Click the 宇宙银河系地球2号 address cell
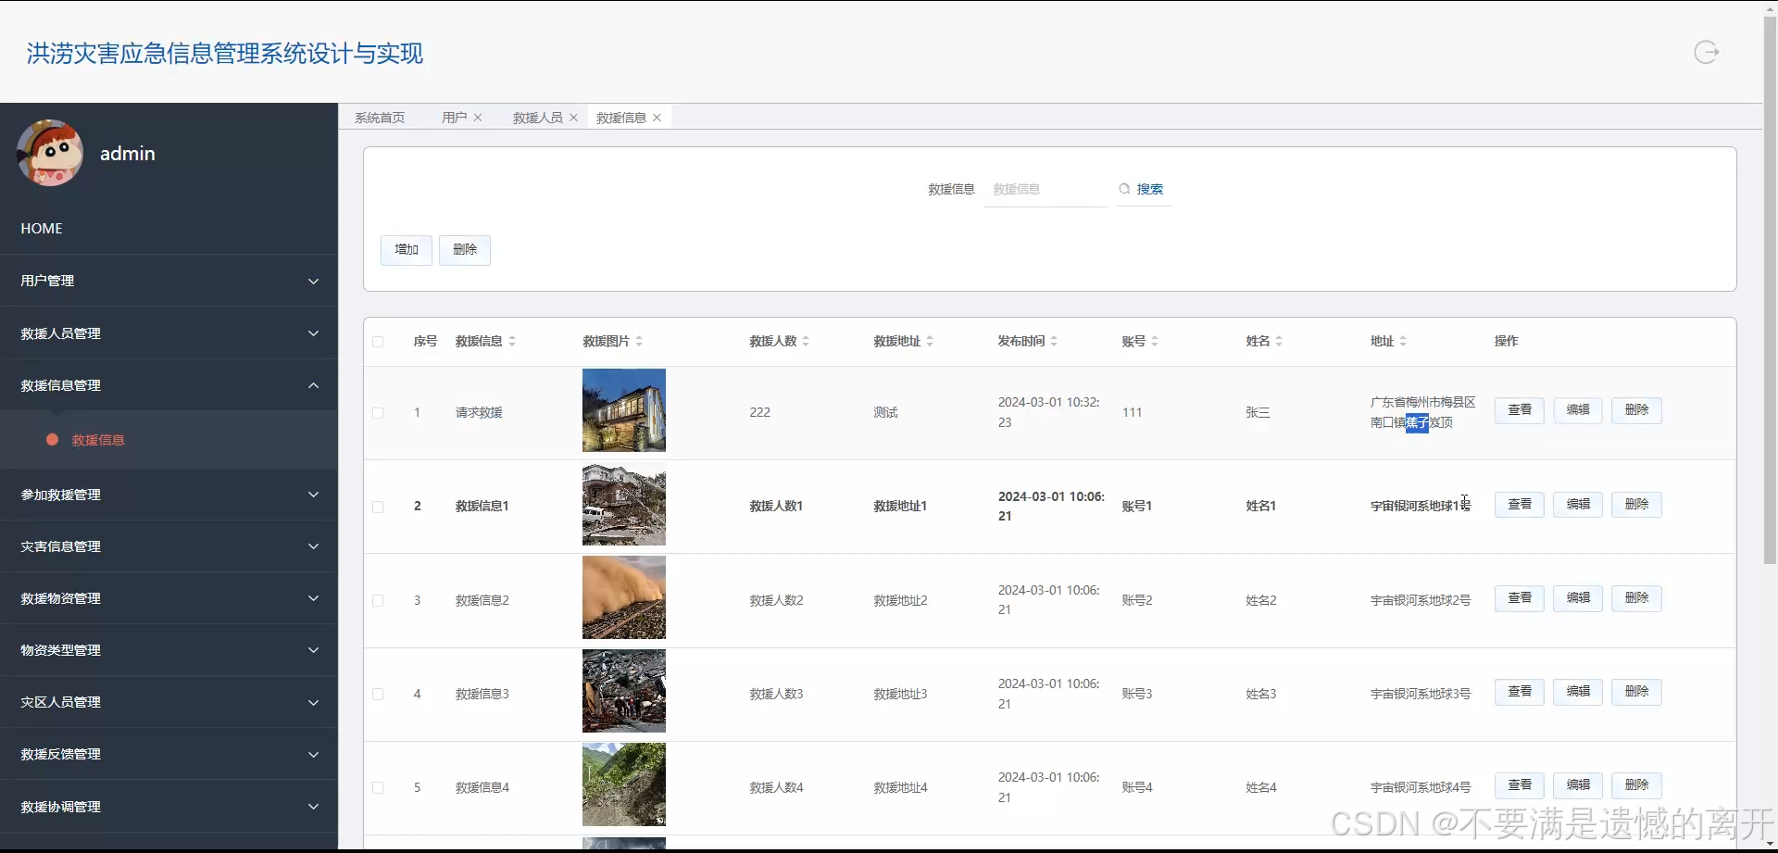This screenshot has width=1778, height=853. [x=1421, y=600]
